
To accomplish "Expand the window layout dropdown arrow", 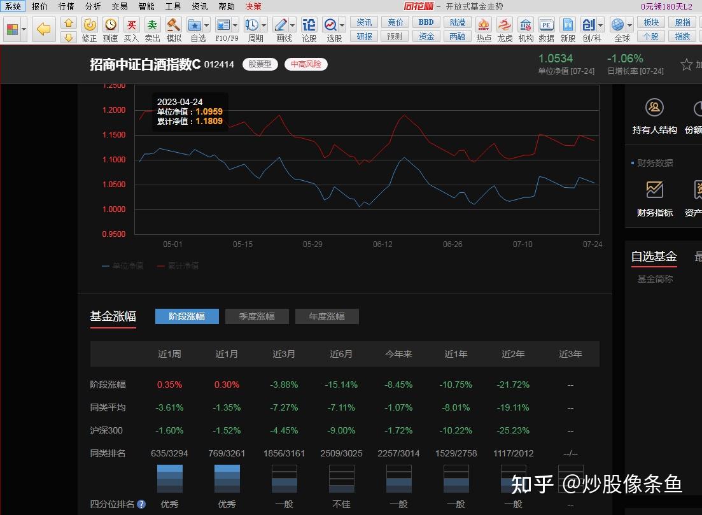I will click(x=24, y=29).
